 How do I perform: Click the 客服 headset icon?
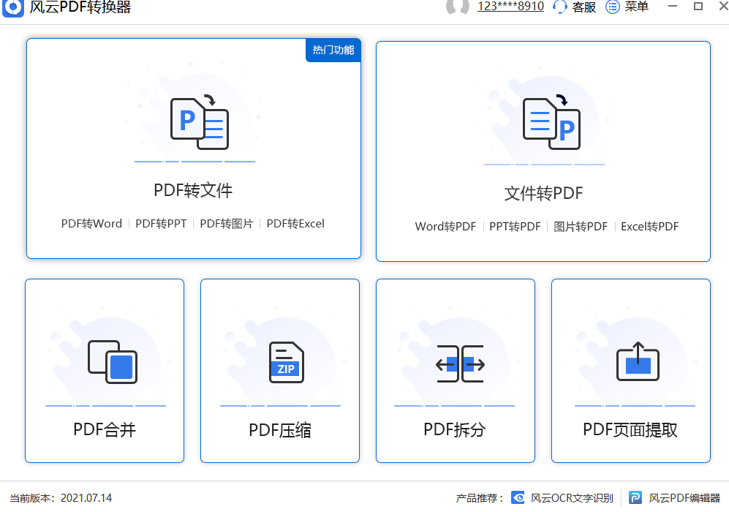(x=560, y=7)
